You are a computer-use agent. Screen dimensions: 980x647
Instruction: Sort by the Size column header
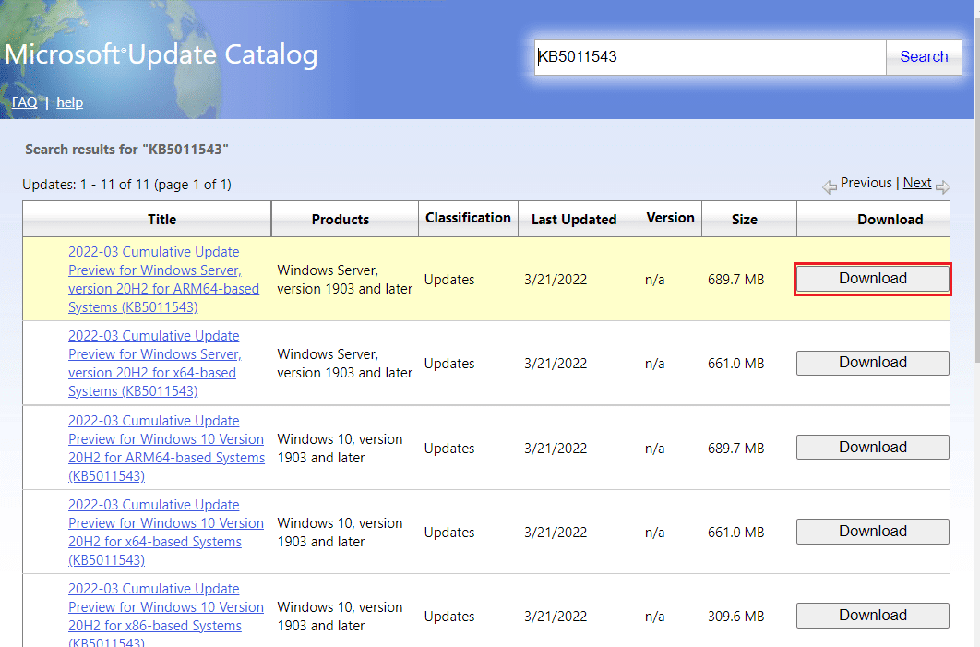coord(745,220)
